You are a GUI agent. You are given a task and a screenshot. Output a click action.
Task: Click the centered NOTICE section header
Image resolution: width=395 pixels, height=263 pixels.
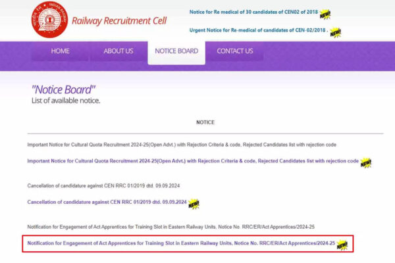tap(205, 122)
